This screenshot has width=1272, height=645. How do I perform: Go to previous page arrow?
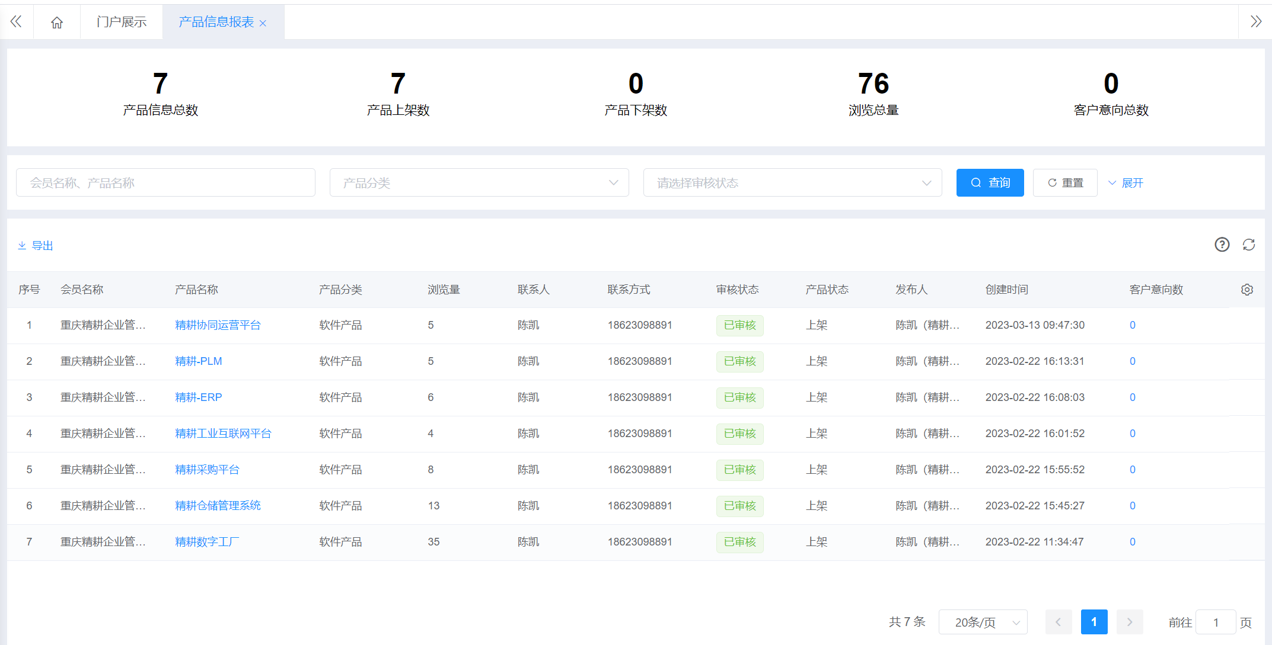point(1059,622)
